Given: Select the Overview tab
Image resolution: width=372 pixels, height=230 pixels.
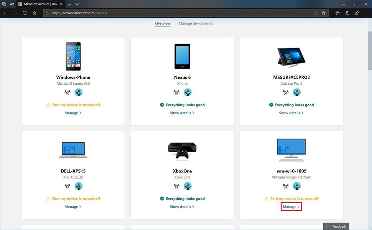Looking at the screenshot, I should pos(162,23).
